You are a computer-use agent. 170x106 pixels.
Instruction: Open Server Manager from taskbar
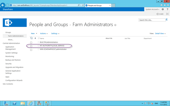click(6, 103)
